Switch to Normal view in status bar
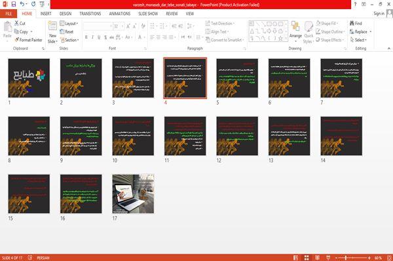 296,258
